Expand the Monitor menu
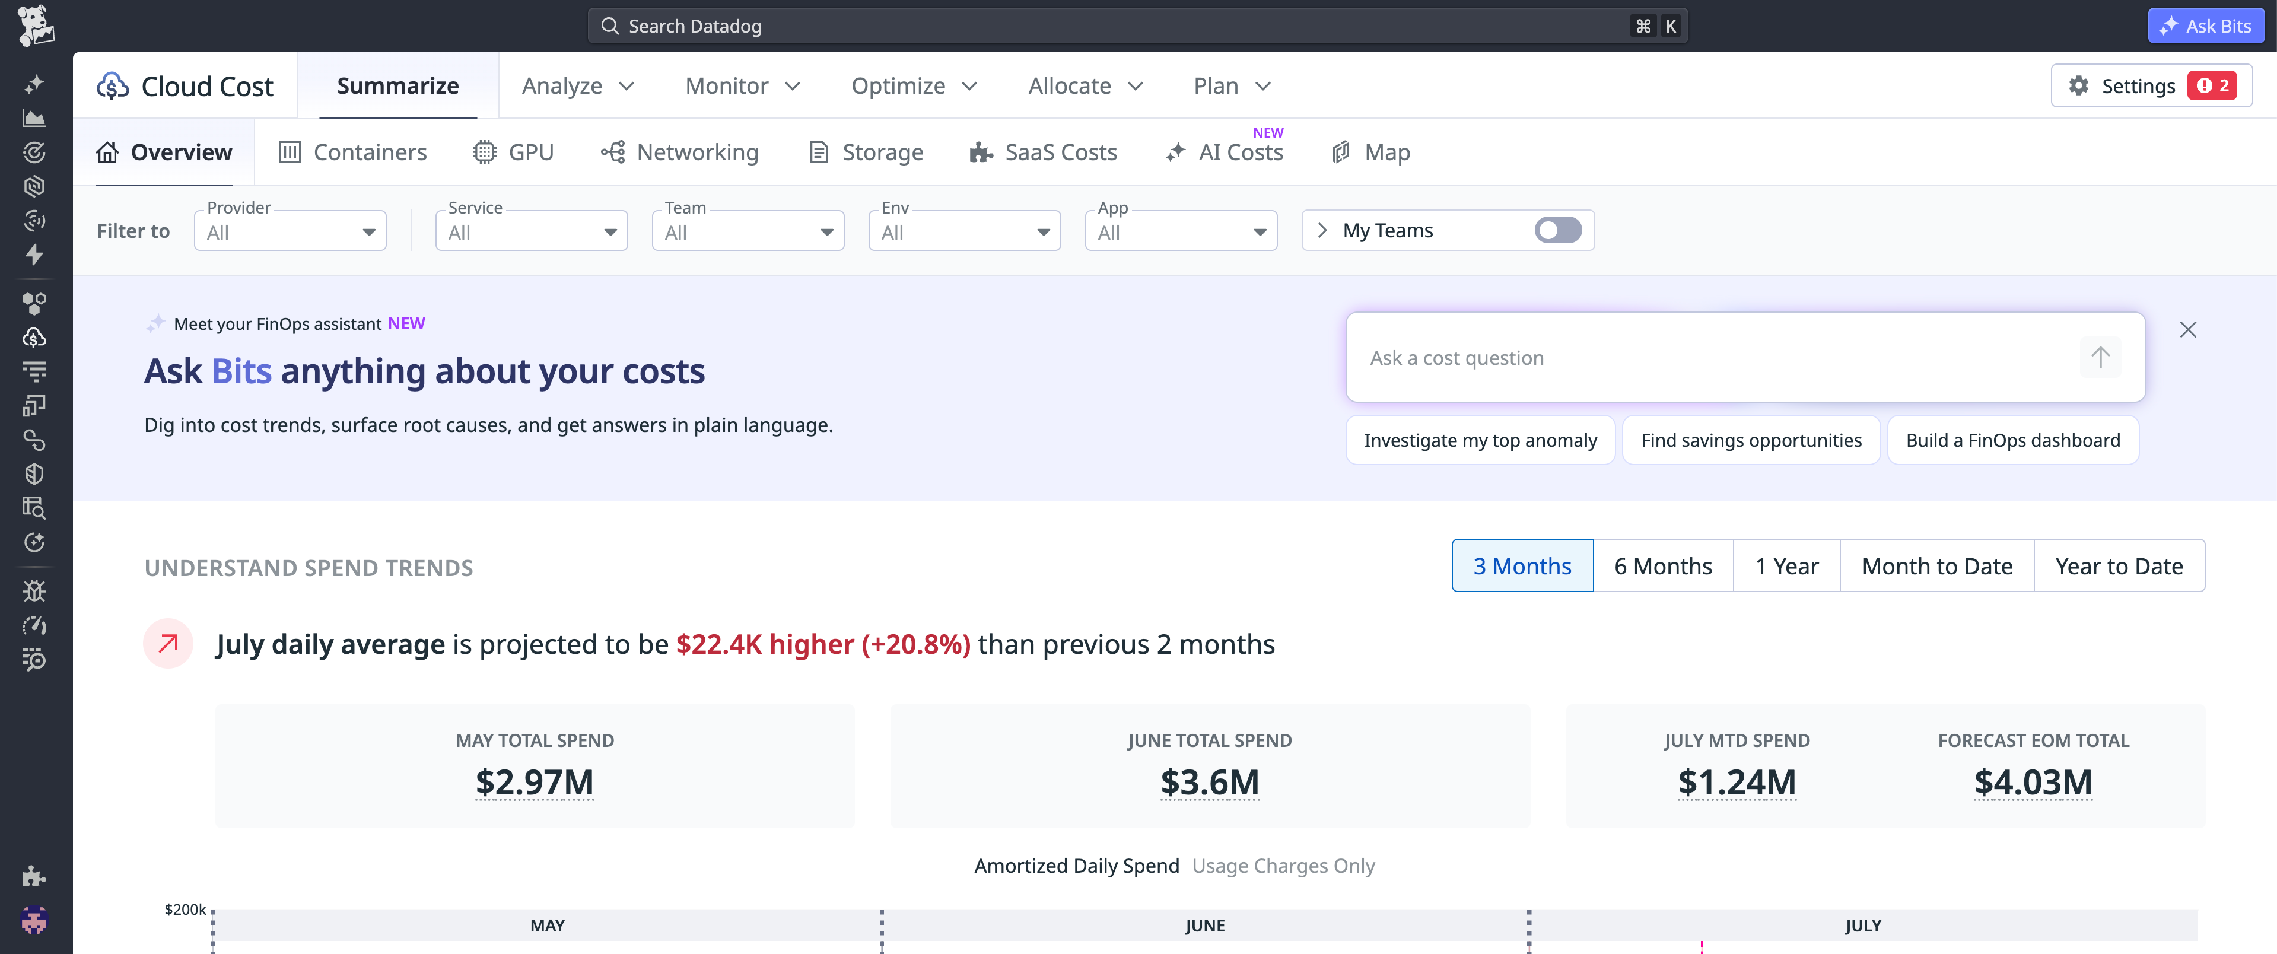Viewport: 2277px width, 954px height. pyautogui.click(x=743, y=86)
